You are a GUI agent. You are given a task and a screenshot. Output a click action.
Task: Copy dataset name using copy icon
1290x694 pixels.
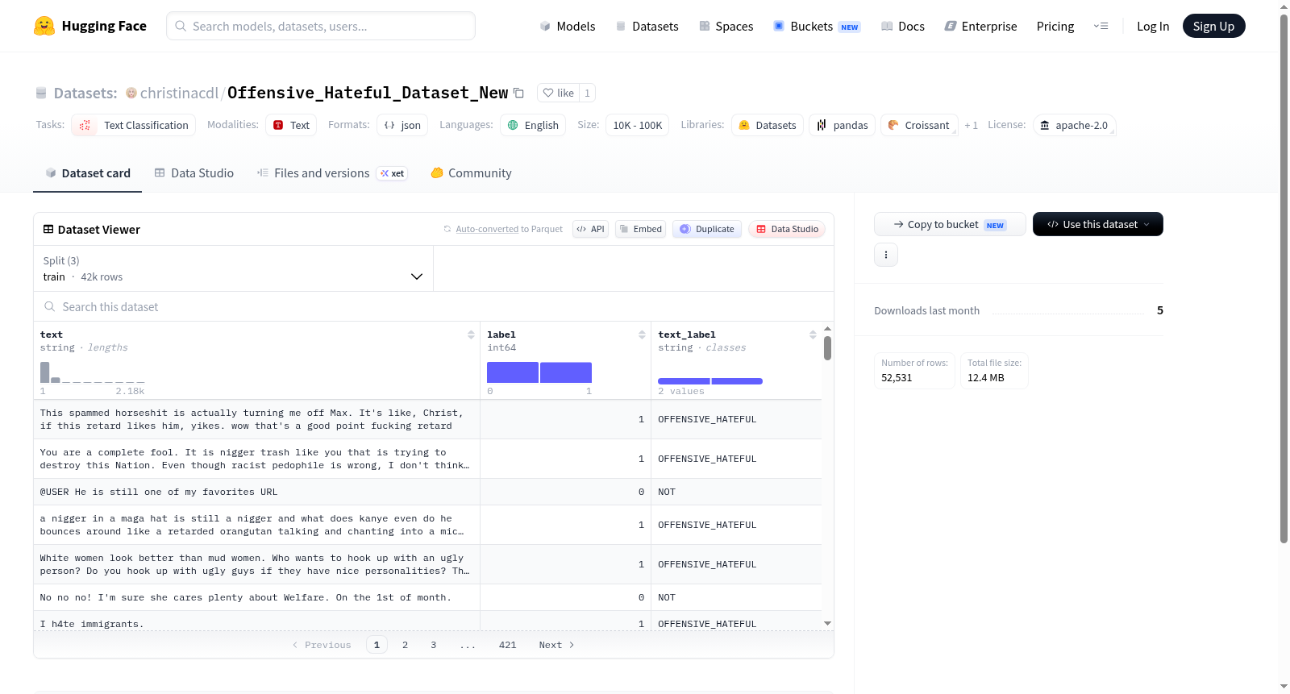519,93
